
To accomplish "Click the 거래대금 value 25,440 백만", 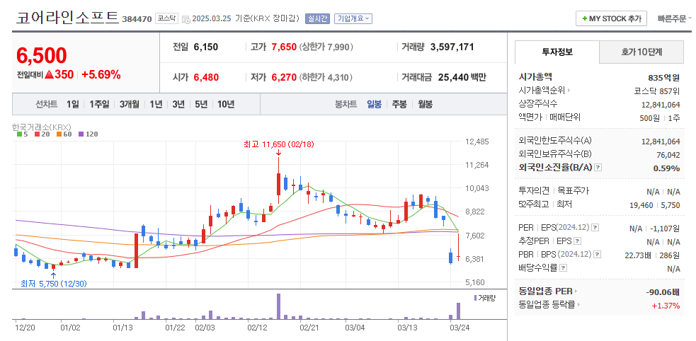I will pos(462,78).
